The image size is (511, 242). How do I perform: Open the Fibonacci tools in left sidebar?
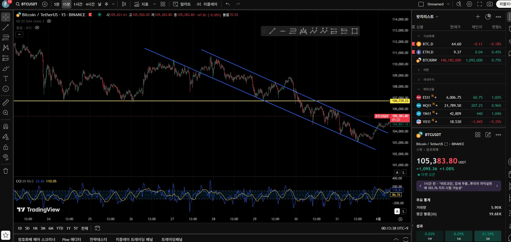6,38
